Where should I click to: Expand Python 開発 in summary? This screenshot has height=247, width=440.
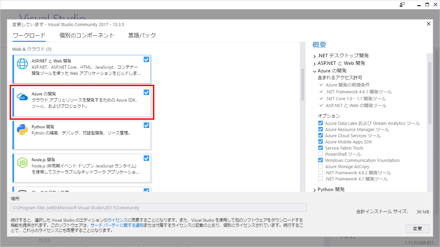point(315,190)
